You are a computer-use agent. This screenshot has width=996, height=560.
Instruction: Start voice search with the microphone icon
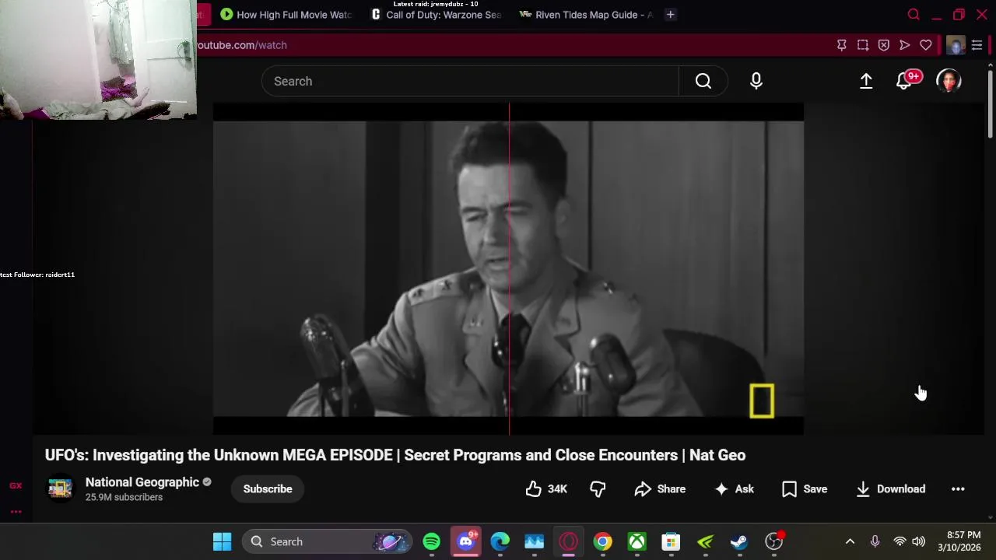click(756, 81)
